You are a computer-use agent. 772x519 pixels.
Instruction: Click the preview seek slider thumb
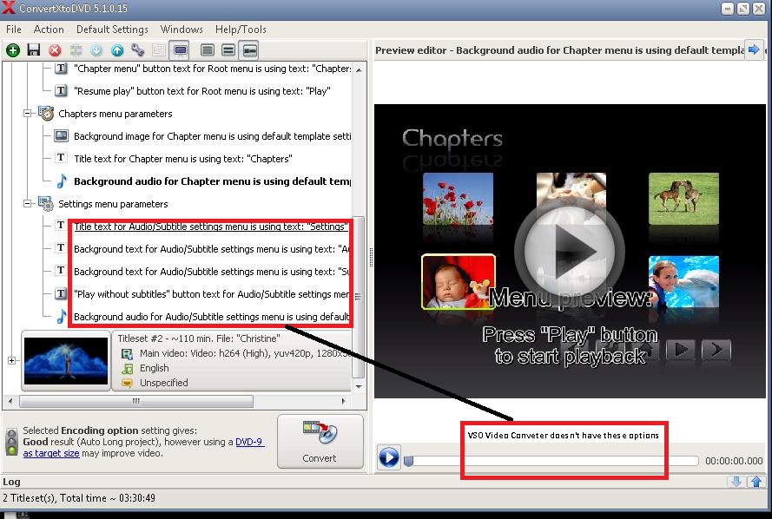tap(408, 461)
